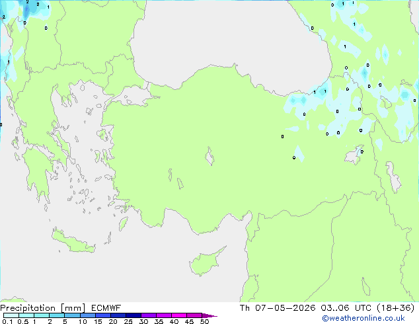Click the Sea of Marmara on map
Screen dimensions: 419x324
pyautogui.click(x=131, y=97)
